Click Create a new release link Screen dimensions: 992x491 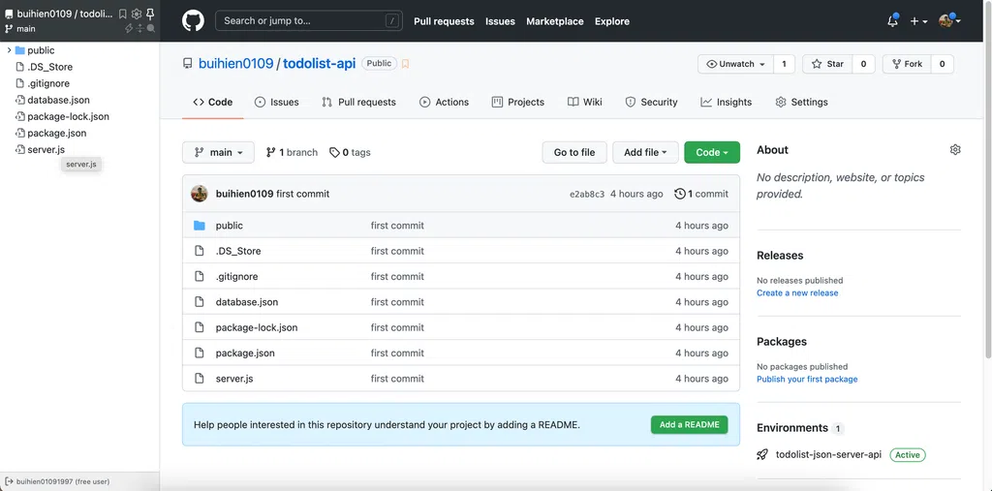[797, 293]
